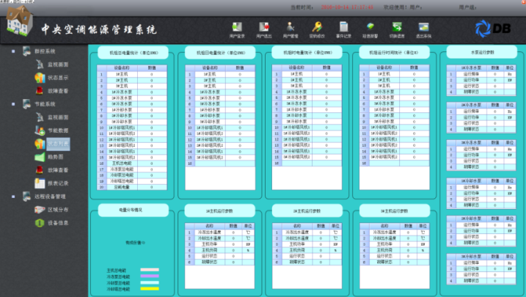Open 节能数据 in the sidebar

click(x=57, y=130)
